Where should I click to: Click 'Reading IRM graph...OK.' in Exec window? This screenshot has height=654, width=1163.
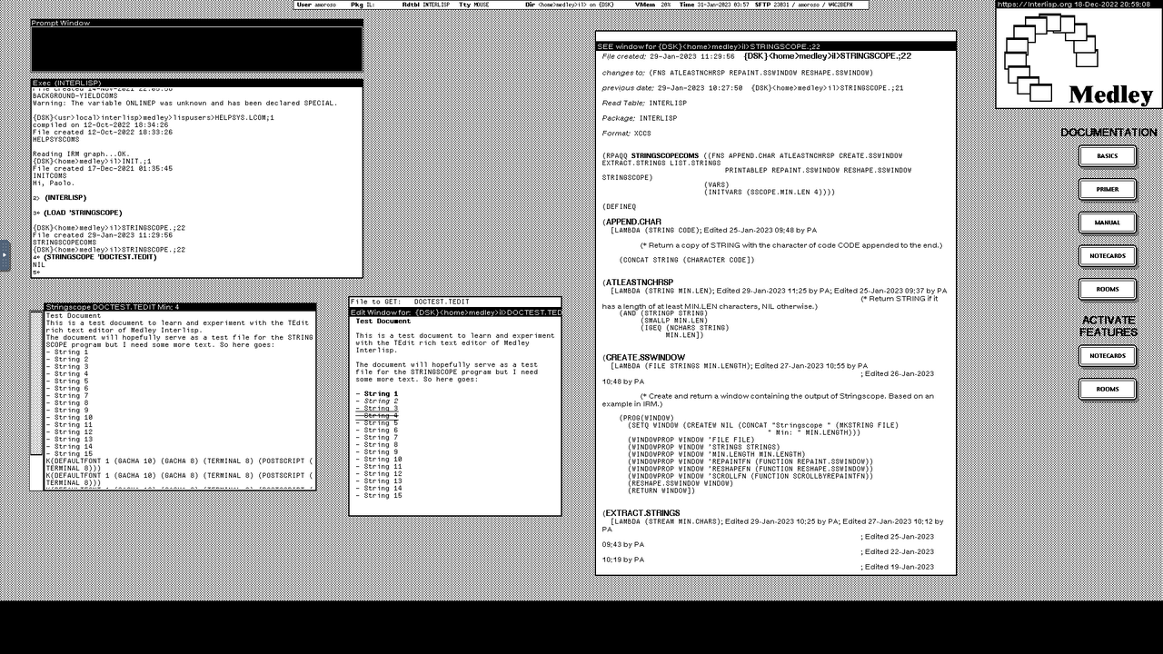[x=81, y=154]
